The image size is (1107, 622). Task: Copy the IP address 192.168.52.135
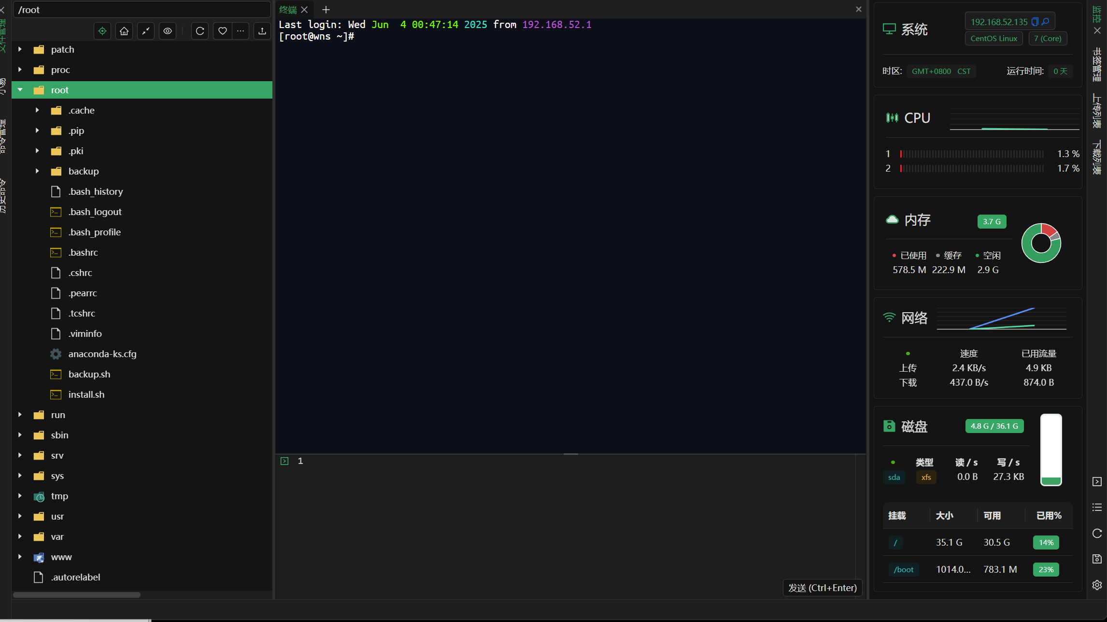[x=1035, y=22]
